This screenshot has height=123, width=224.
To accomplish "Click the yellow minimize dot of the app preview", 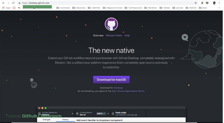I will (43, 108).
